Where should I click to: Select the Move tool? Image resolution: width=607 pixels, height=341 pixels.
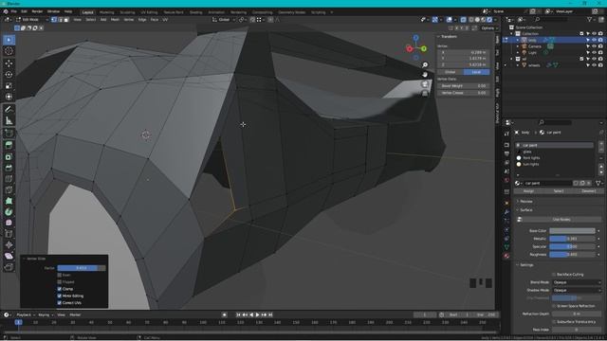9,63
